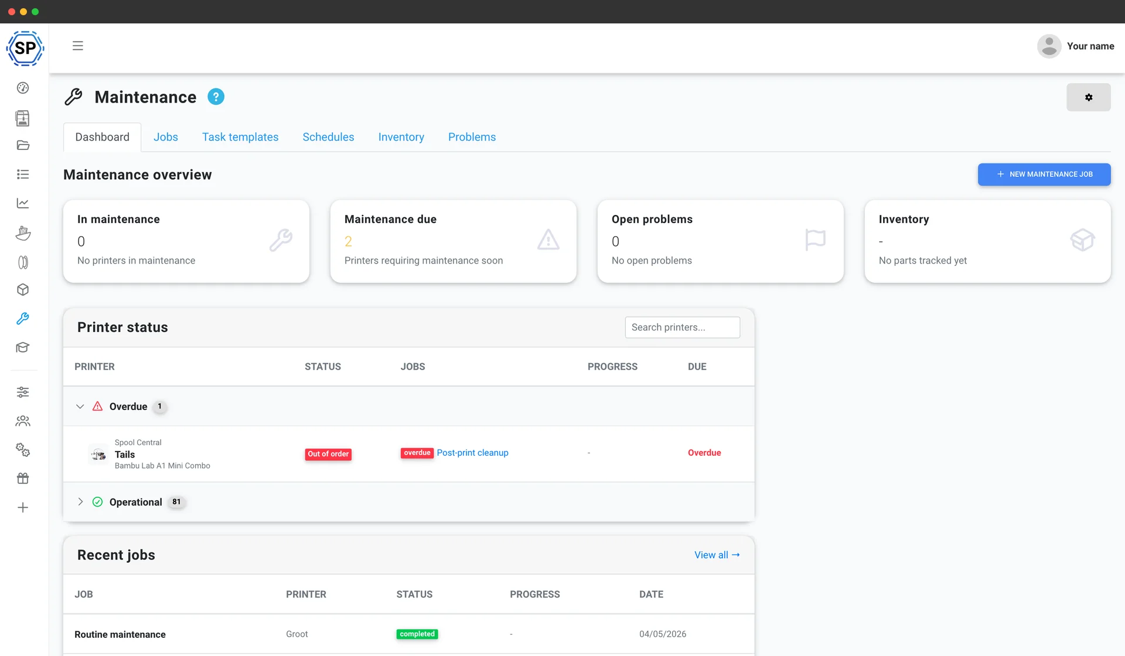The image size is (1125, 656).
Task: Click the 04/05/2026 date cell
Action: 663,634
